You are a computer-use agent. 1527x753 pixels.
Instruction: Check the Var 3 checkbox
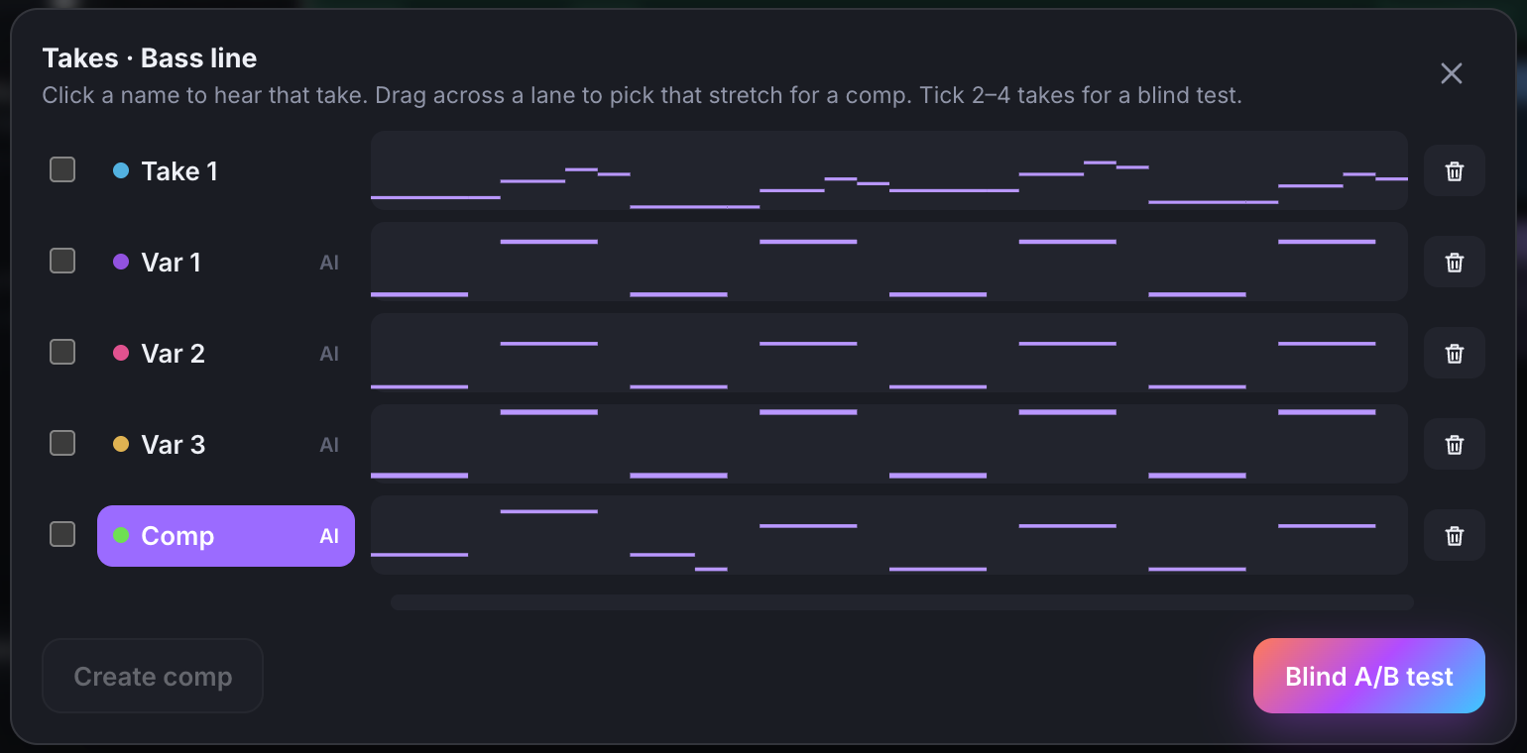click(x=62, y=443)
